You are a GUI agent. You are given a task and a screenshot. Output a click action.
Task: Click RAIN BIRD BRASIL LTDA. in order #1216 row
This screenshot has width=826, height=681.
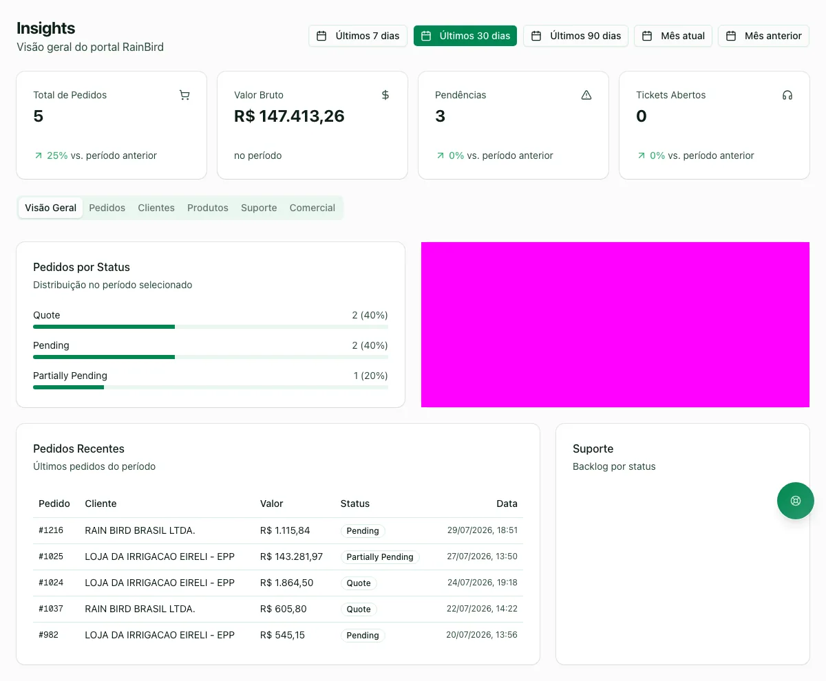140,530
